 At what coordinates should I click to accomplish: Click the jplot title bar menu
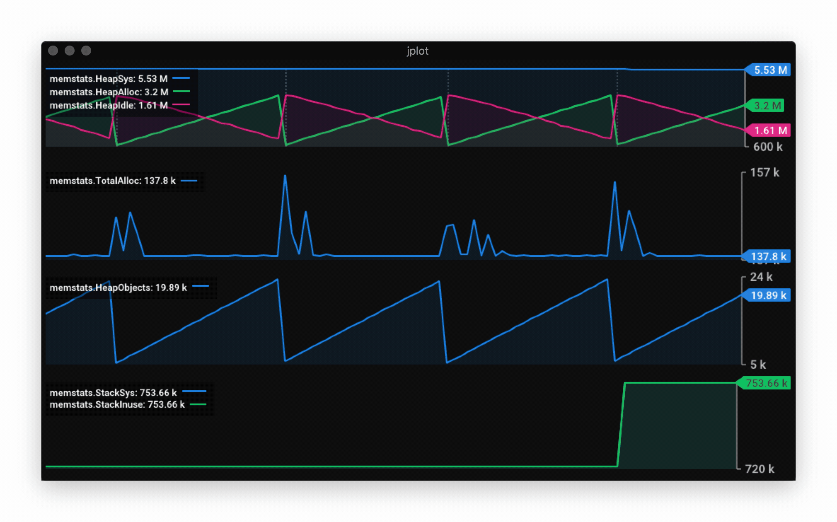(418, 50)
